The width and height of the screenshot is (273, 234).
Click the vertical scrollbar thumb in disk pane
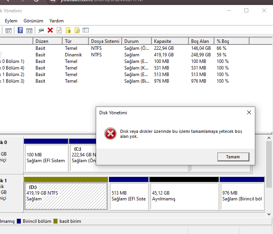coord(269,165)
